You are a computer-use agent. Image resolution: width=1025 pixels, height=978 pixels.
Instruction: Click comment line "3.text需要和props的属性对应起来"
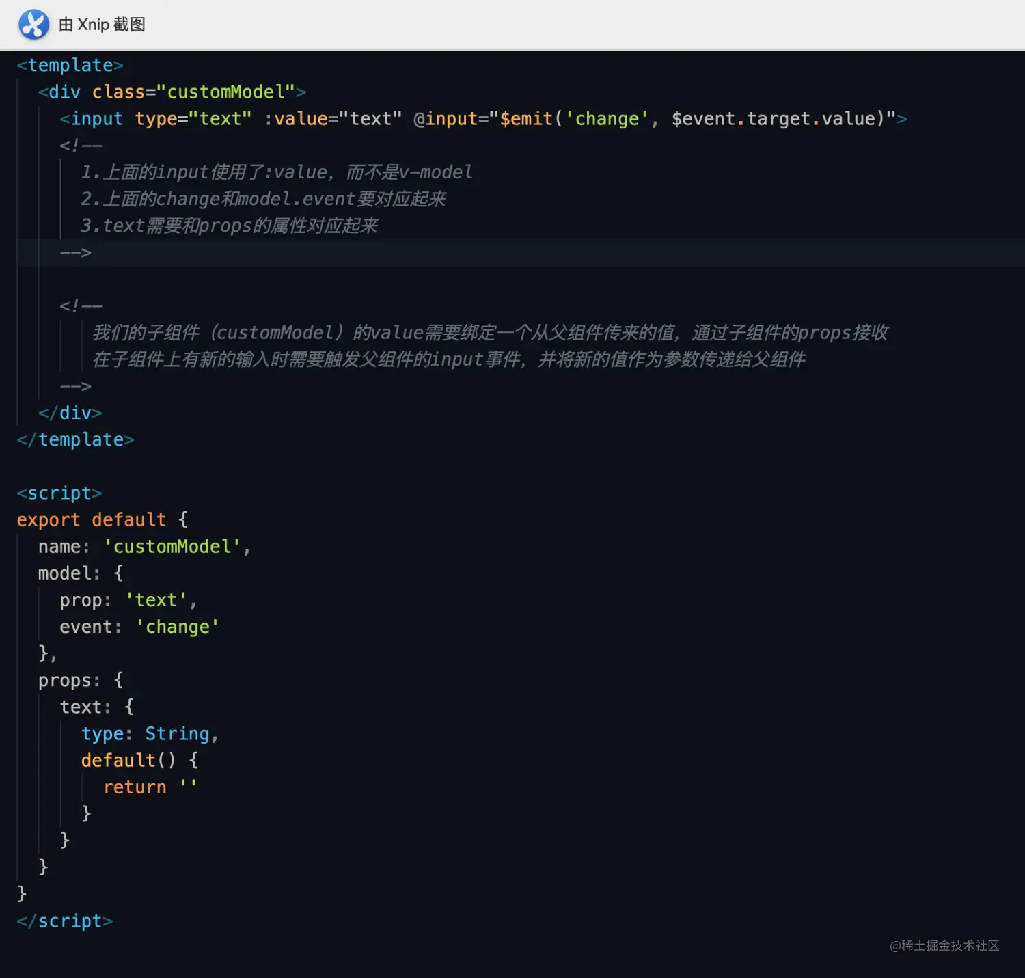229,225
